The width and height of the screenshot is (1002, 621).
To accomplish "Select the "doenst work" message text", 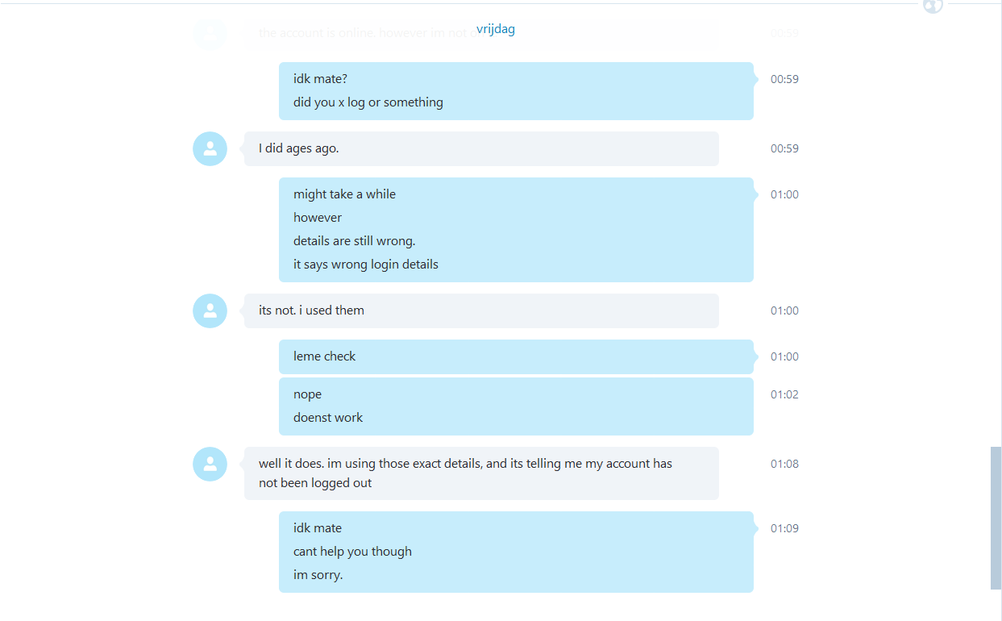I will (328, 418).
